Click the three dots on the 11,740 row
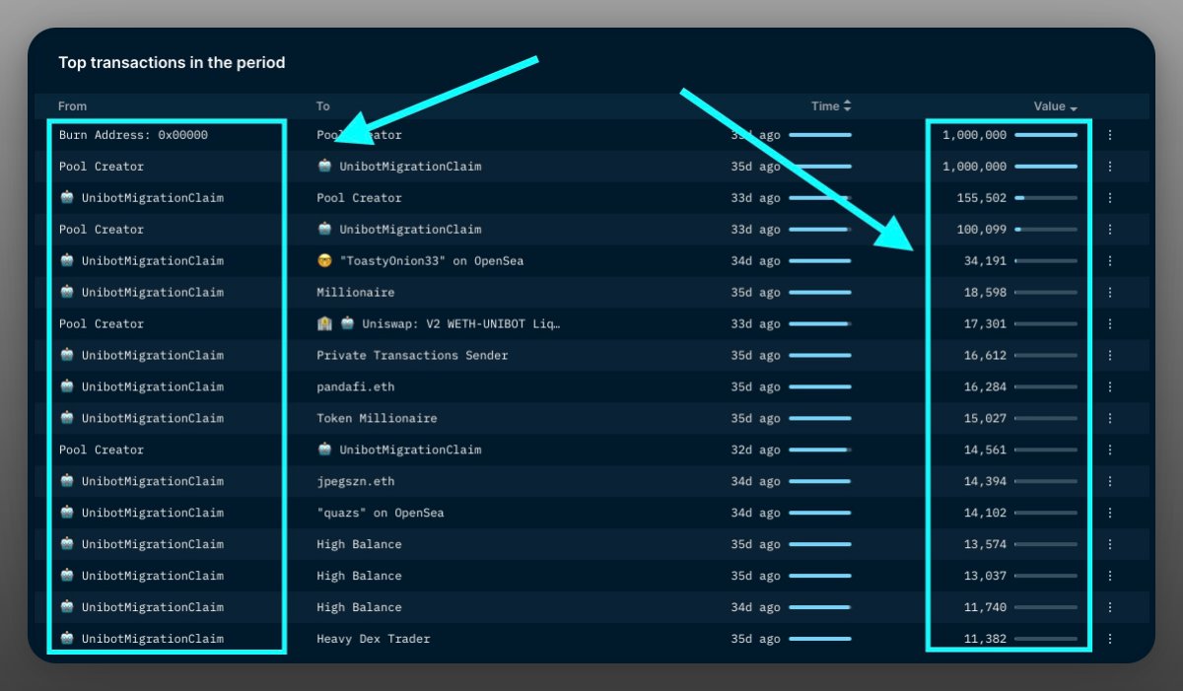 [x=1110, y=608]
